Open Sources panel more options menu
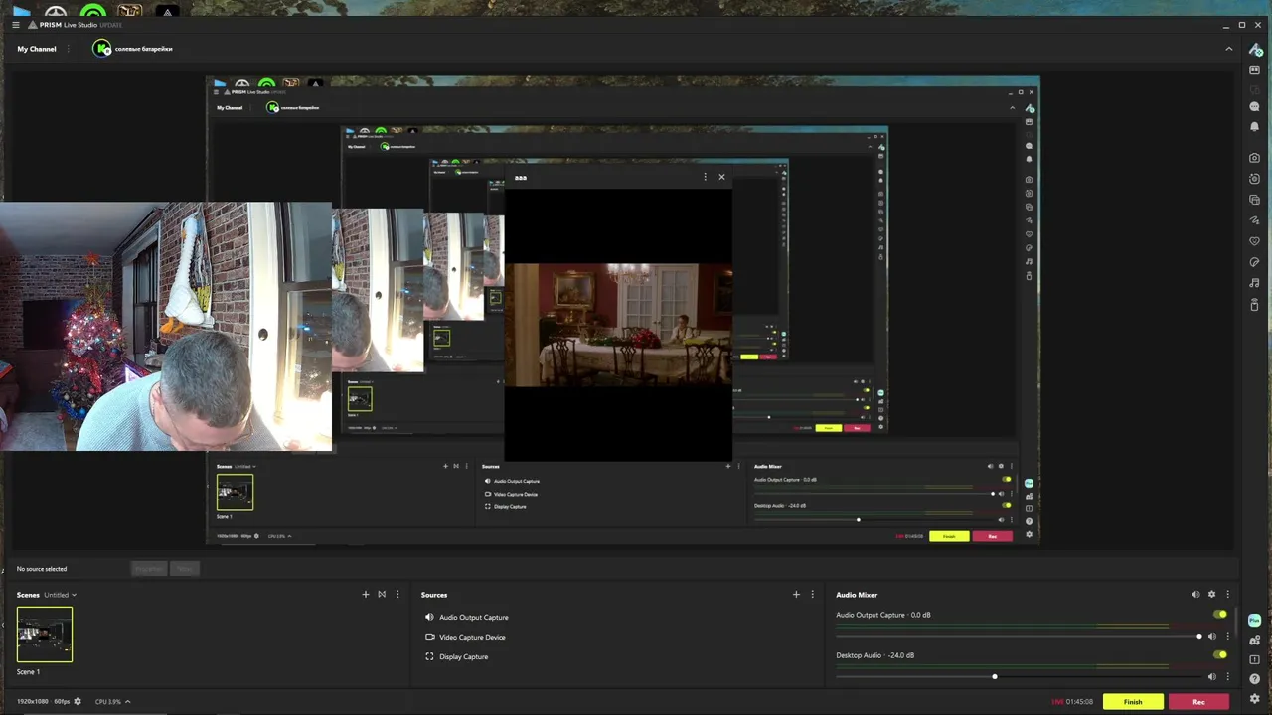1272x715 pixels. (x=812, y=595)
